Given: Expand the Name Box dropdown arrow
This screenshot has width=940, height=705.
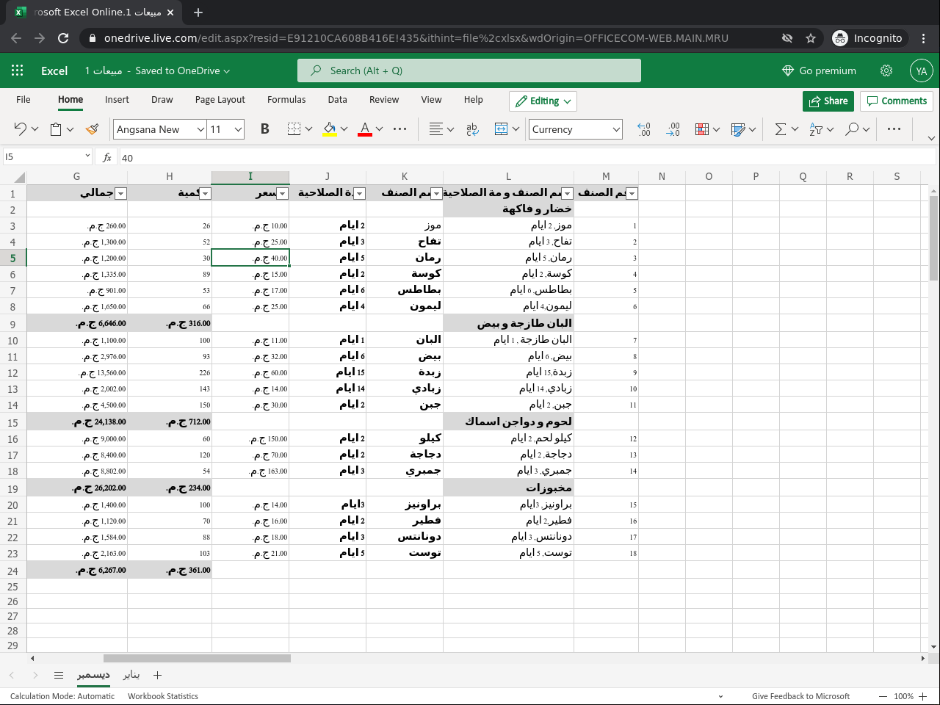Looking at the screenshot, I should click(x=87, y=156).
